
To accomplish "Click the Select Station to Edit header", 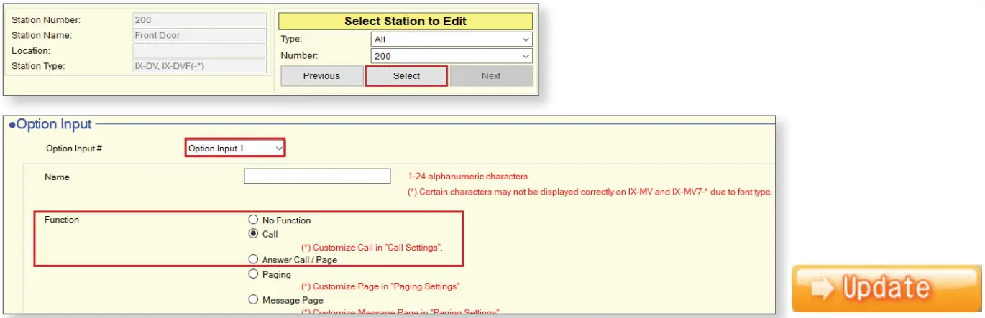I will pos(406,22).
